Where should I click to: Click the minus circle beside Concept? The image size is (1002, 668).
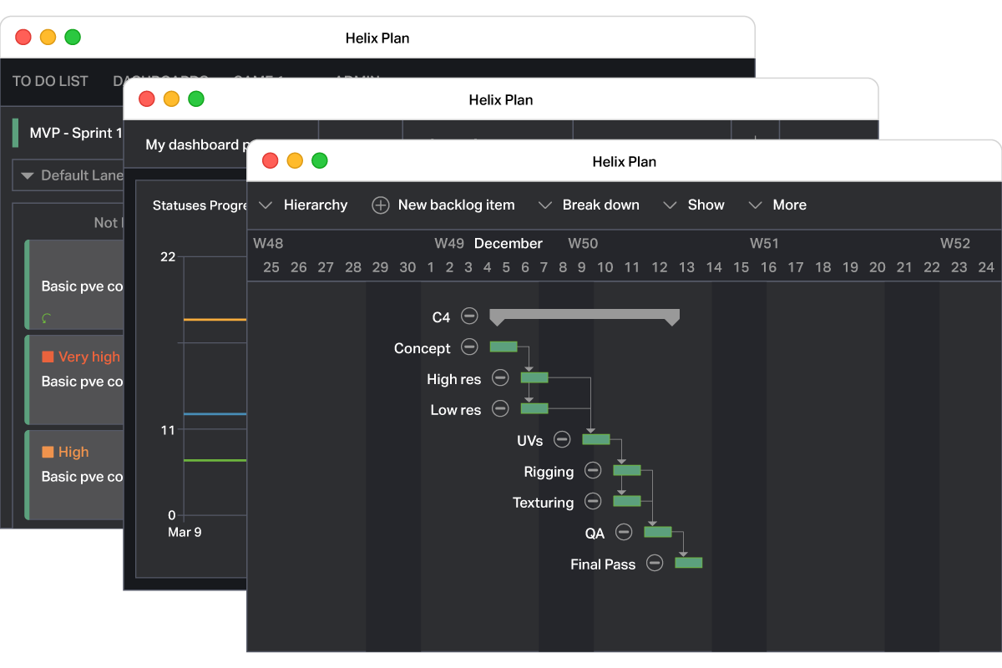[469, 347]
